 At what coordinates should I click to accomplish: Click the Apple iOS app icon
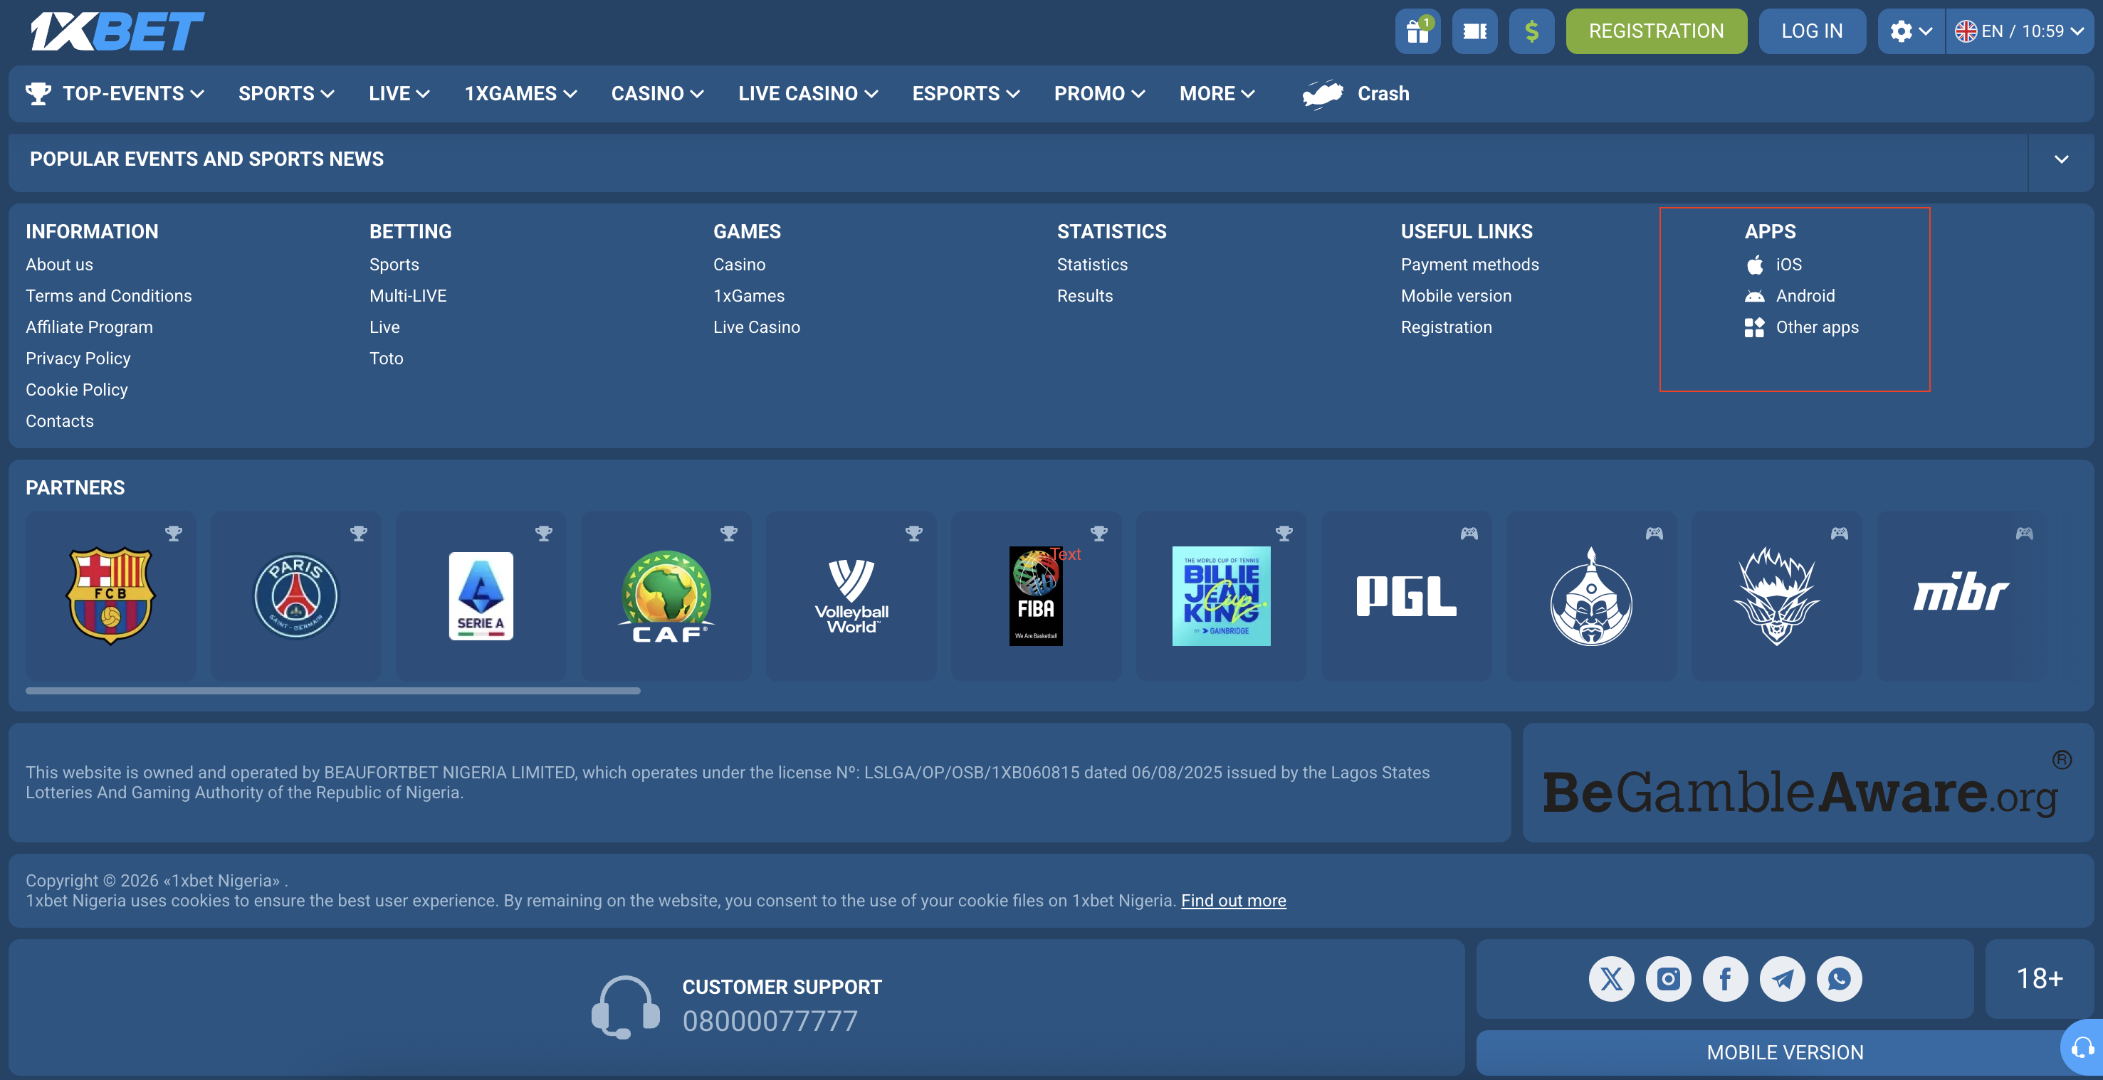point(1754,265)
